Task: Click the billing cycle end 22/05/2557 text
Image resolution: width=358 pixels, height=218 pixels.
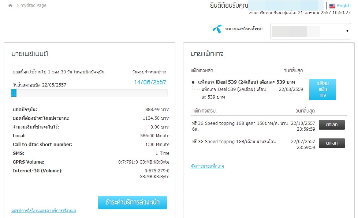Action: coord(40,85)
